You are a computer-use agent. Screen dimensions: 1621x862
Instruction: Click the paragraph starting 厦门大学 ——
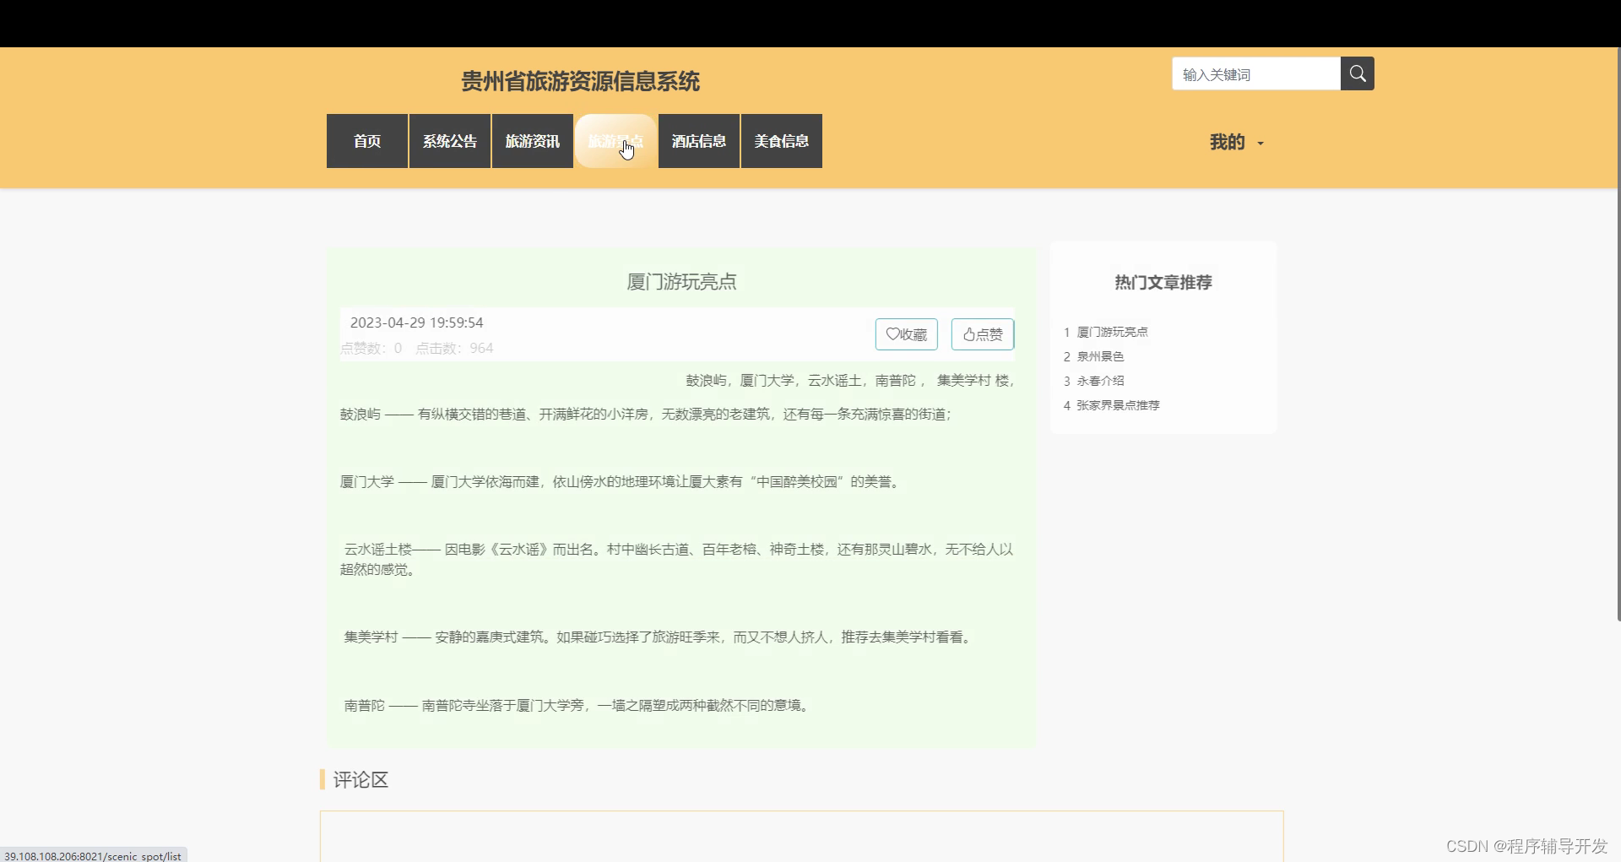621,482
